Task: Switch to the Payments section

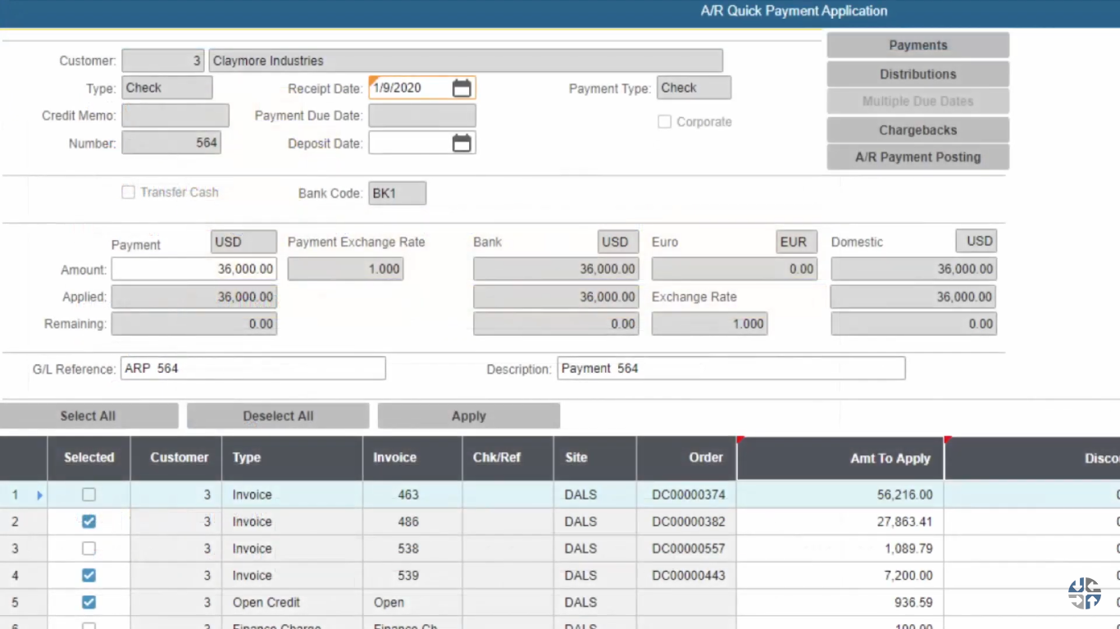Action: coord(917,45)
